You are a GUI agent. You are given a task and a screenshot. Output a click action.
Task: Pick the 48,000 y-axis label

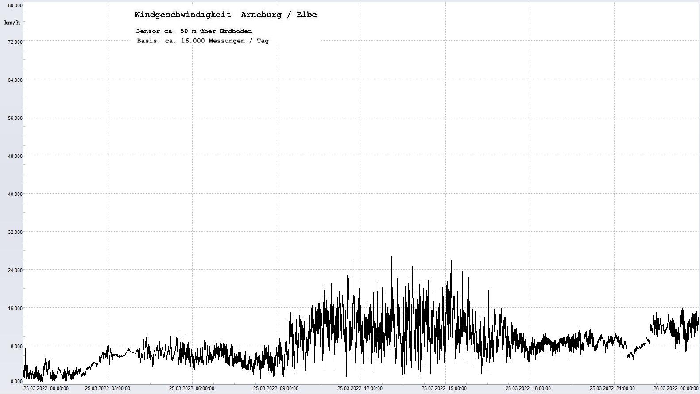tap(15, 156)
